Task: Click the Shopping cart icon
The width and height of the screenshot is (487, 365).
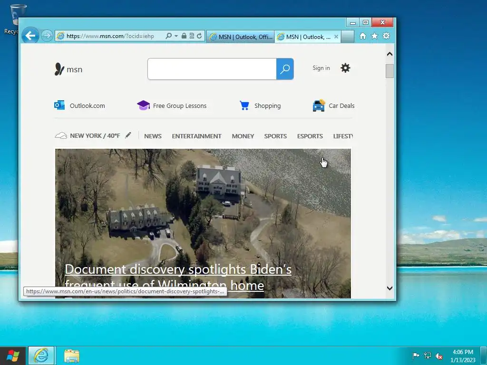Action: 244,106
